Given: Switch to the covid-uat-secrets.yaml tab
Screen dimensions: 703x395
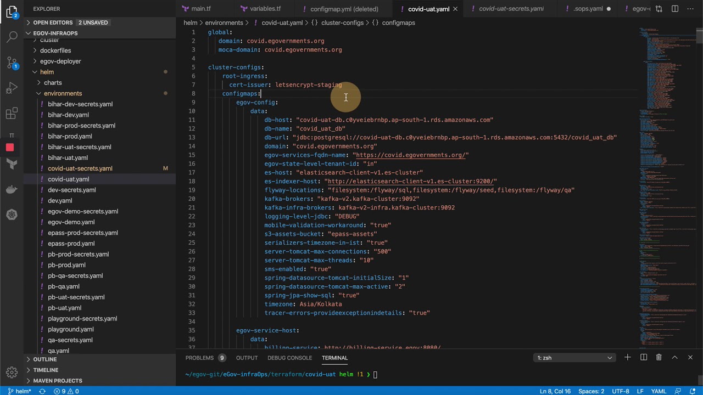Looking at the screenshot, I should [511, 9].
